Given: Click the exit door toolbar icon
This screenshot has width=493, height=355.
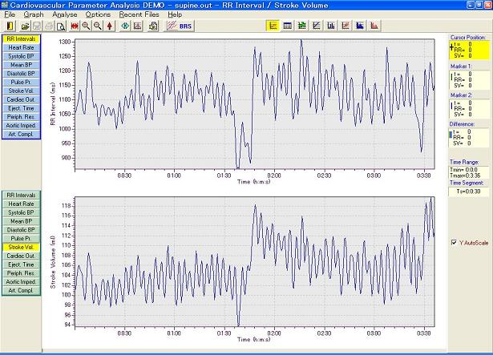Looking at the screenshot, I should [10, 26].
